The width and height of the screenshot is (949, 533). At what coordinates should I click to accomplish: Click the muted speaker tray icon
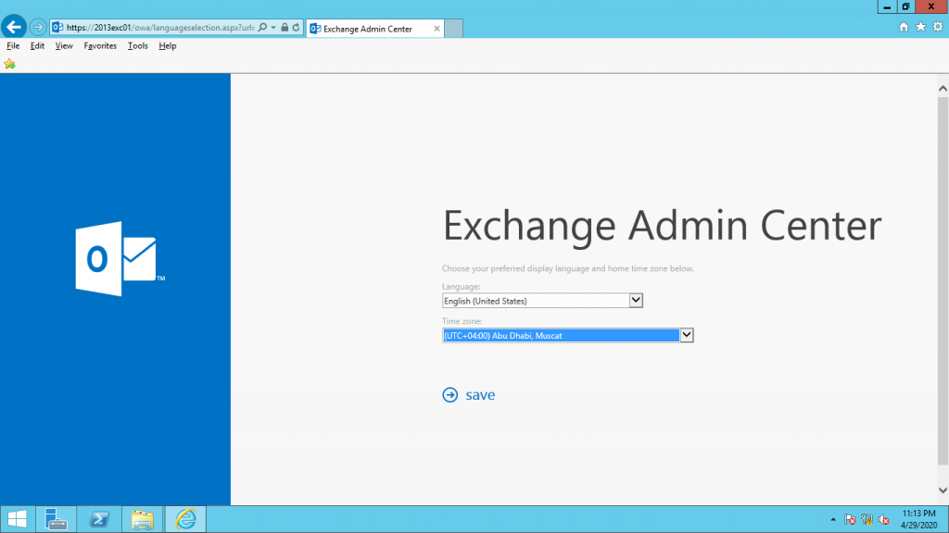point(883,520)
